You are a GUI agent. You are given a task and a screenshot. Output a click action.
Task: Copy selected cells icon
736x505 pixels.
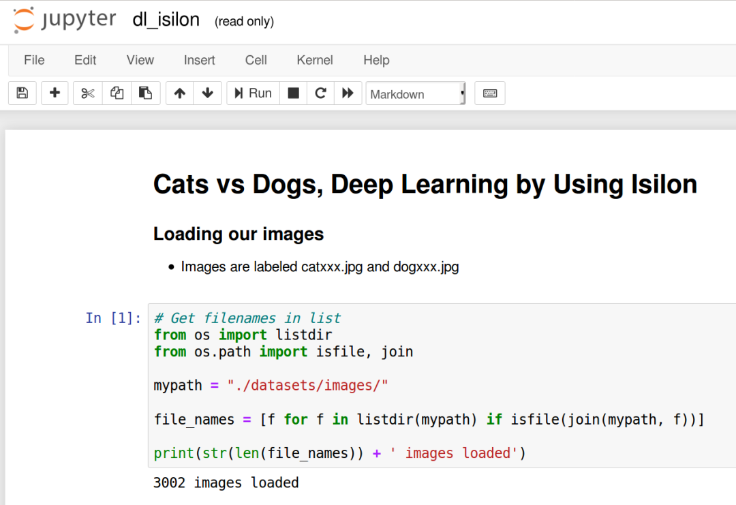[x=117, y=93]
